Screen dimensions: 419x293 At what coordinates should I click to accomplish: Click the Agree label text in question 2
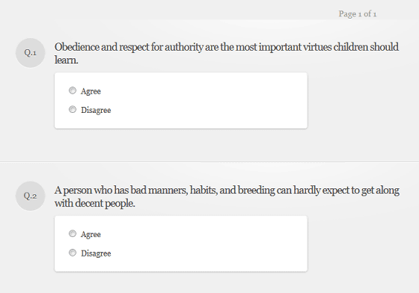91,235
